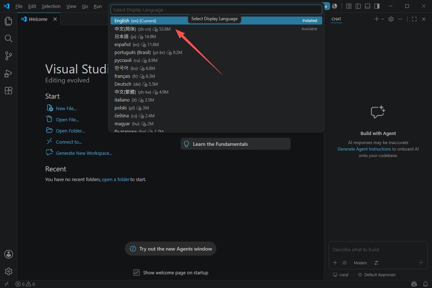Open the chat panel more actions menu
The image size is (432, 288).
coord(400,19)
